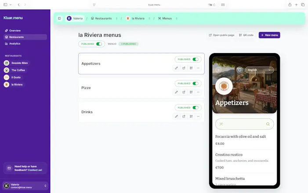
Task: Expand Menus breadcrumb dropdown
Action: (x=177, y=18)
